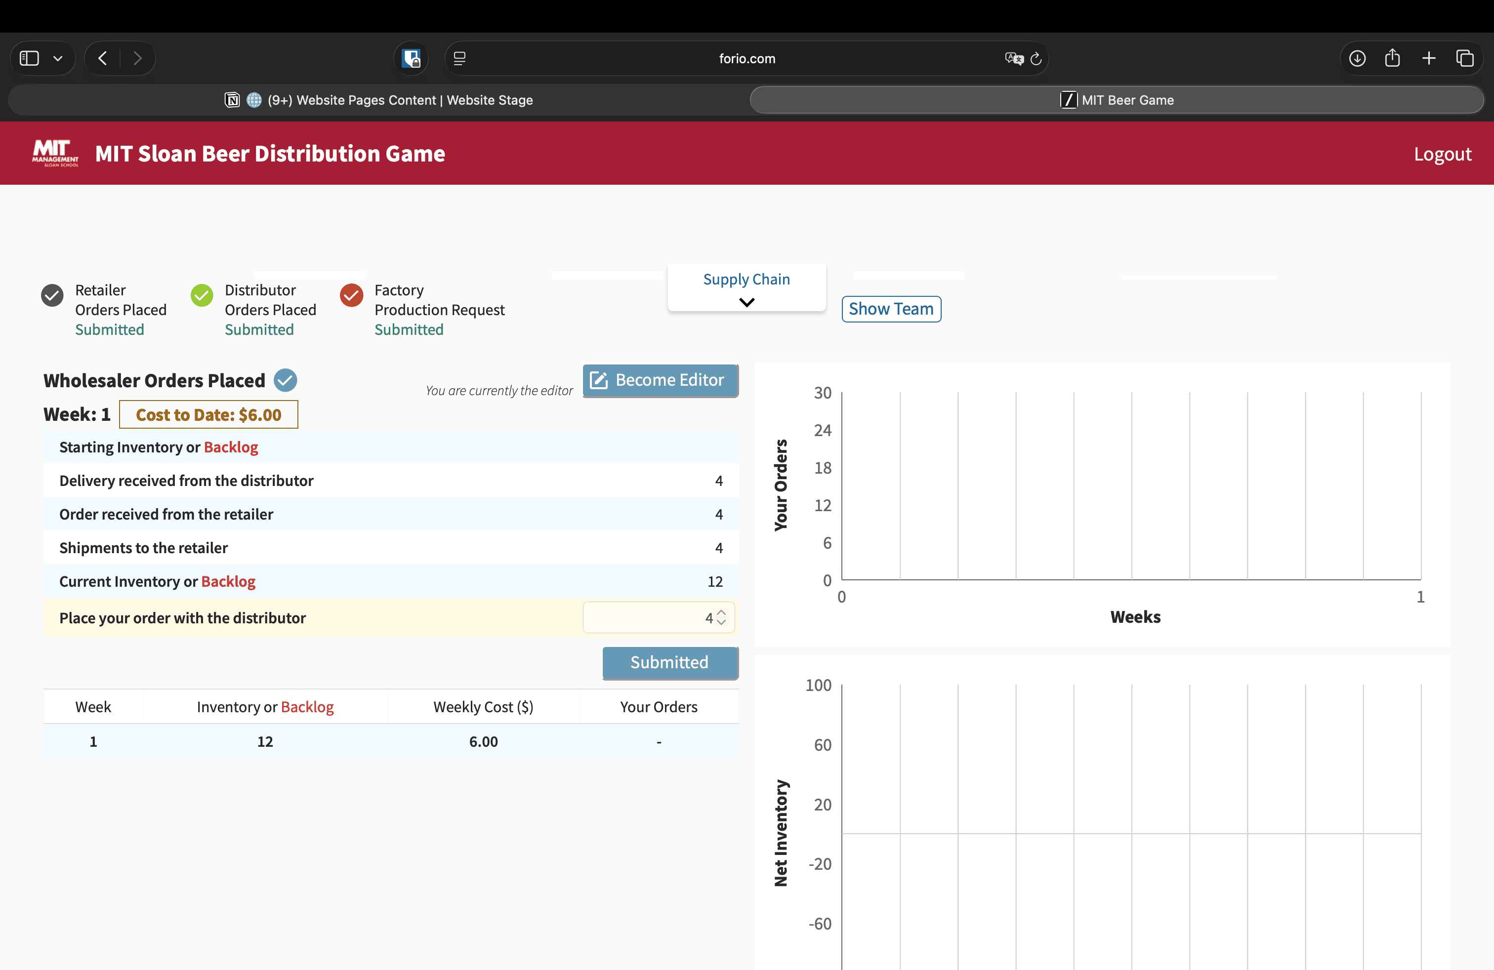Click the Share icon in the toolbar
Viewport: 1494px width, 970px height.
(1392, 58)
